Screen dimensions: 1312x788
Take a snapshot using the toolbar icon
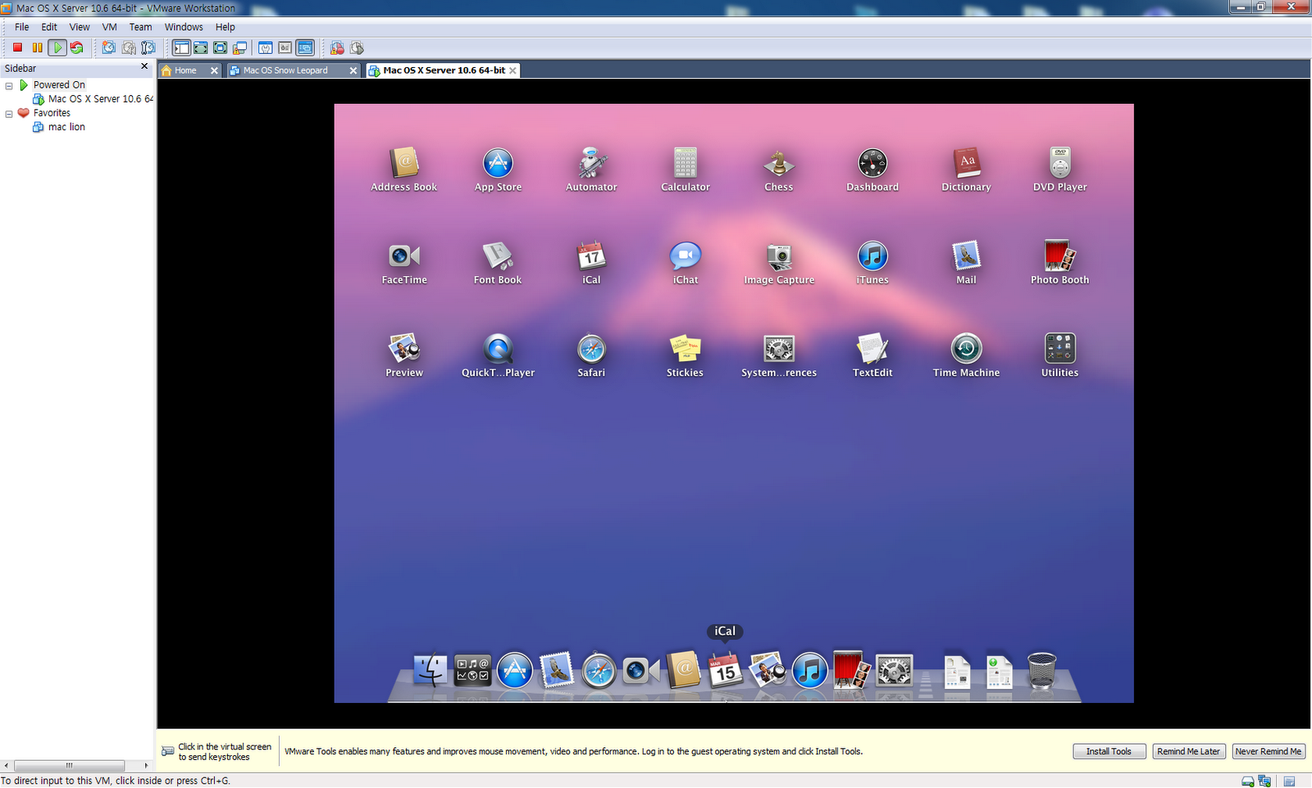108,48
